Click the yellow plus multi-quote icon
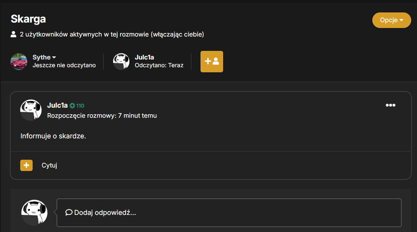The width and height of the screenshot is (417, 232). coord(26,165)
